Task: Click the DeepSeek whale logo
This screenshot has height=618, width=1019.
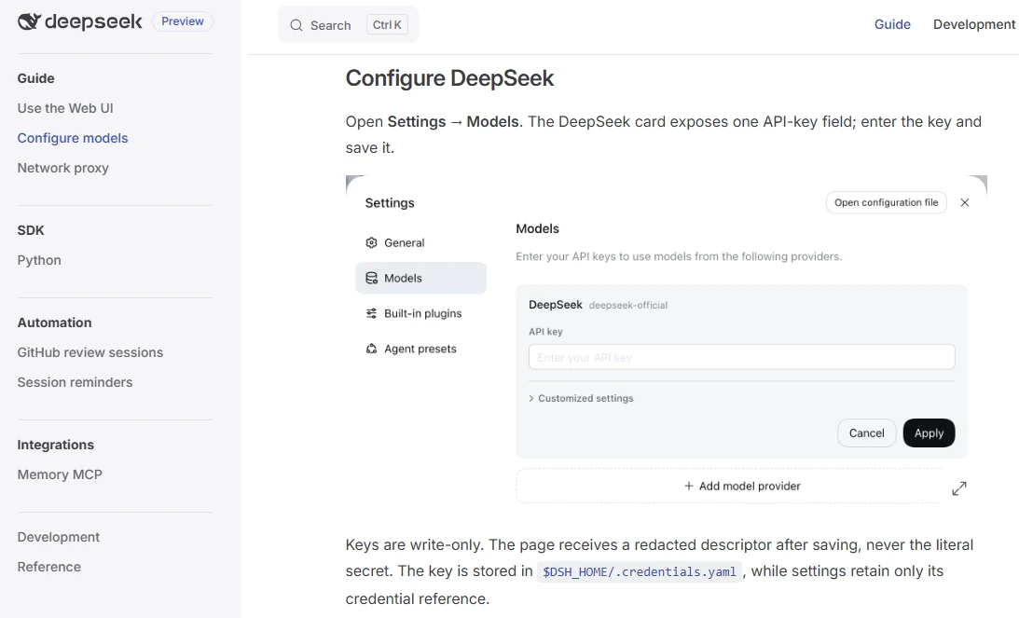Action: point(29,21)
